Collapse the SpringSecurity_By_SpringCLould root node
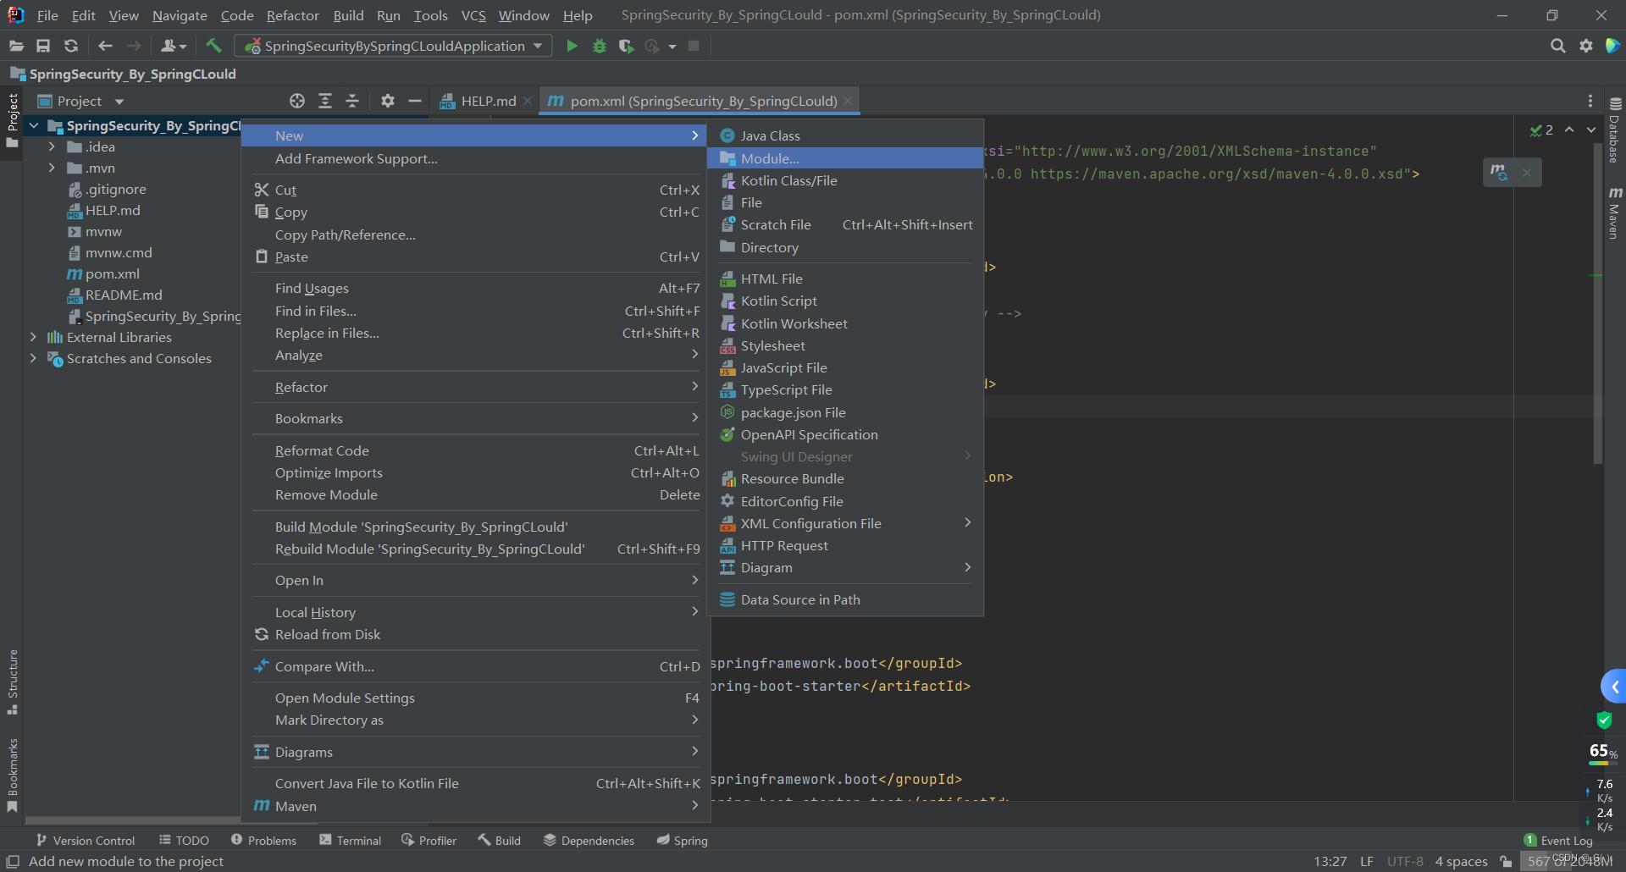This screenshot has height=872, width=1626. pos(34,125)
